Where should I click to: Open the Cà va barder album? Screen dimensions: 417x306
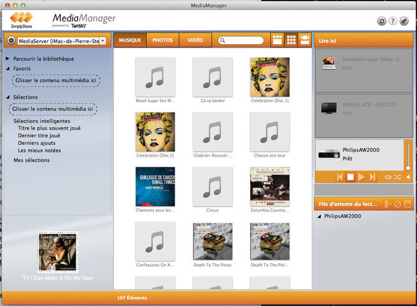[x=213, y=77]
